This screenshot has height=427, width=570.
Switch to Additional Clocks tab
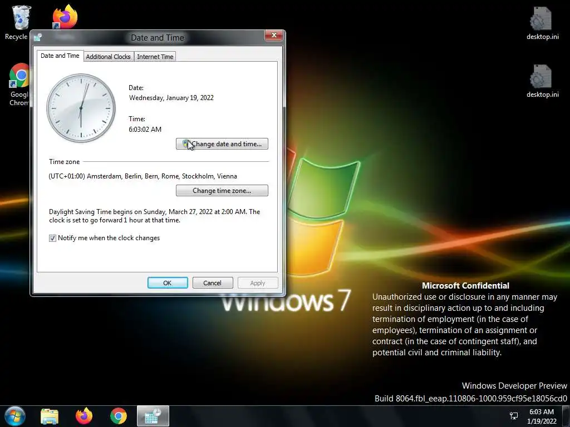click(x=108, y=57)
